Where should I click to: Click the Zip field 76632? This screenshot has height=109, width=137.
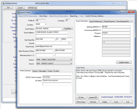pos(67,39)
